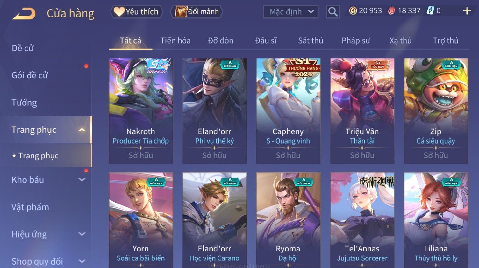The height and width of the screenshot is (268, 479).
Task: Switch to the Tiến hóa tab
Action: (x=175, y=41)
